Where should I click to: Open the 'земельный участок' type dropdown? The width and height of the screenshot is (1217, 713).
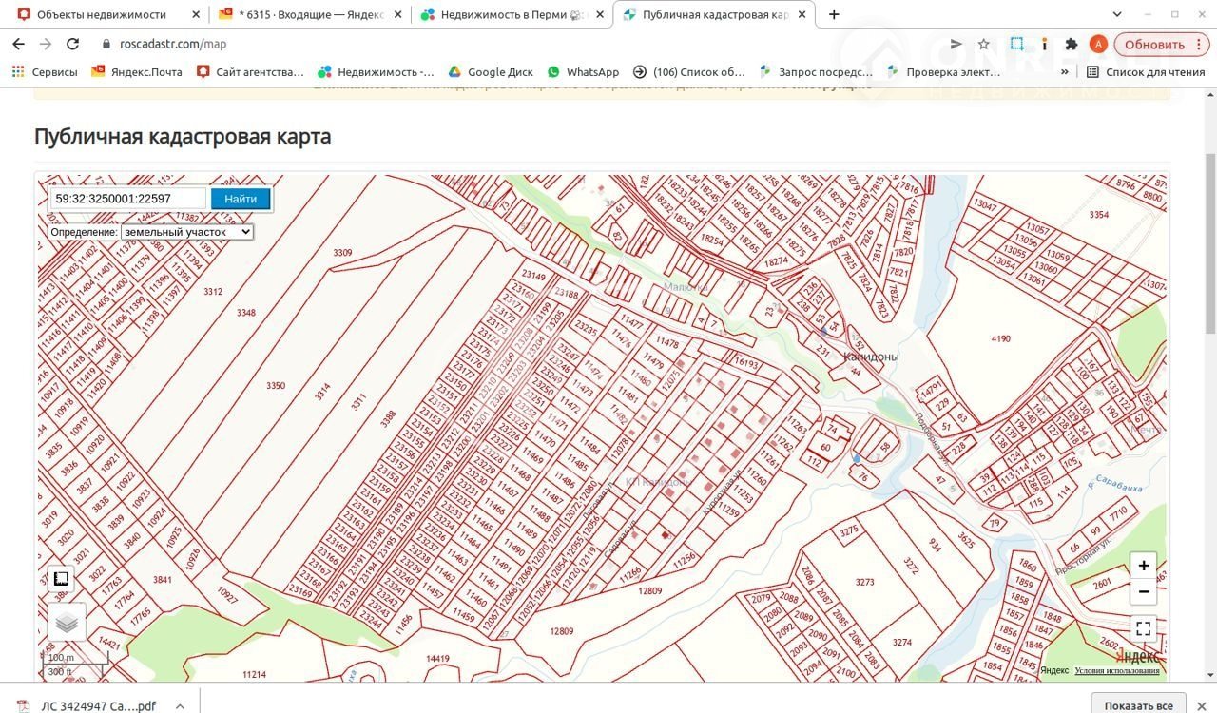[186, 232]
